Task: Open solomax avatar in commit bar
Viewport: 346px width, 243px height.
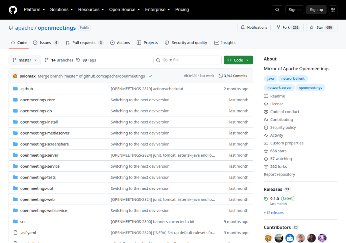Action: pyautogui.click(x=15, y=76)
